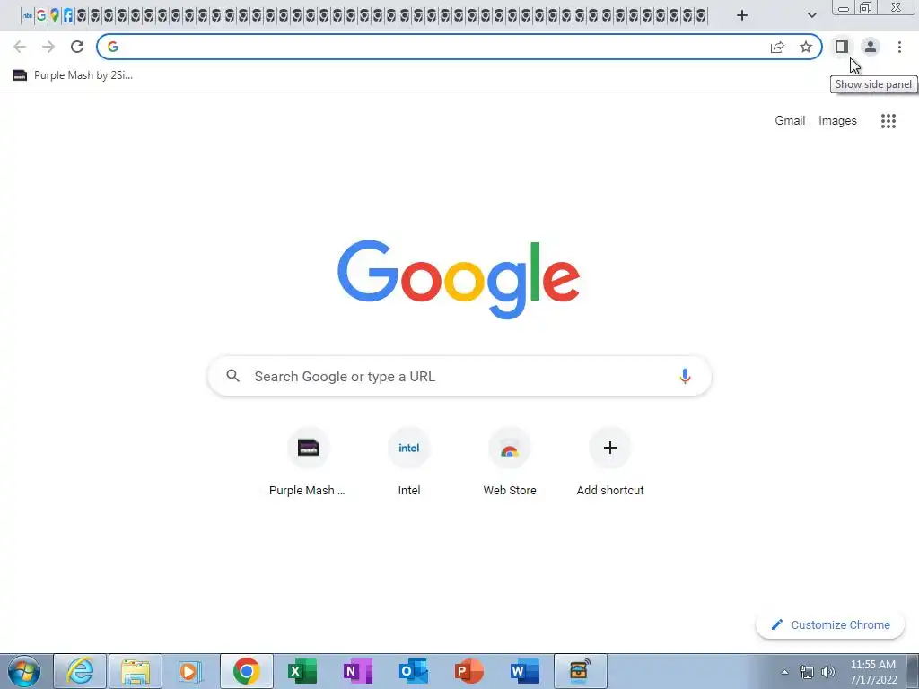Viewport: 919px width, 689px height.
Task: Open the Web Store shortcut
Action: pos(510,463)
